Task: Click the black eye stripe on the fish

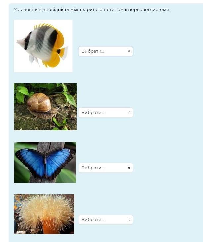Action: (27, 41)
